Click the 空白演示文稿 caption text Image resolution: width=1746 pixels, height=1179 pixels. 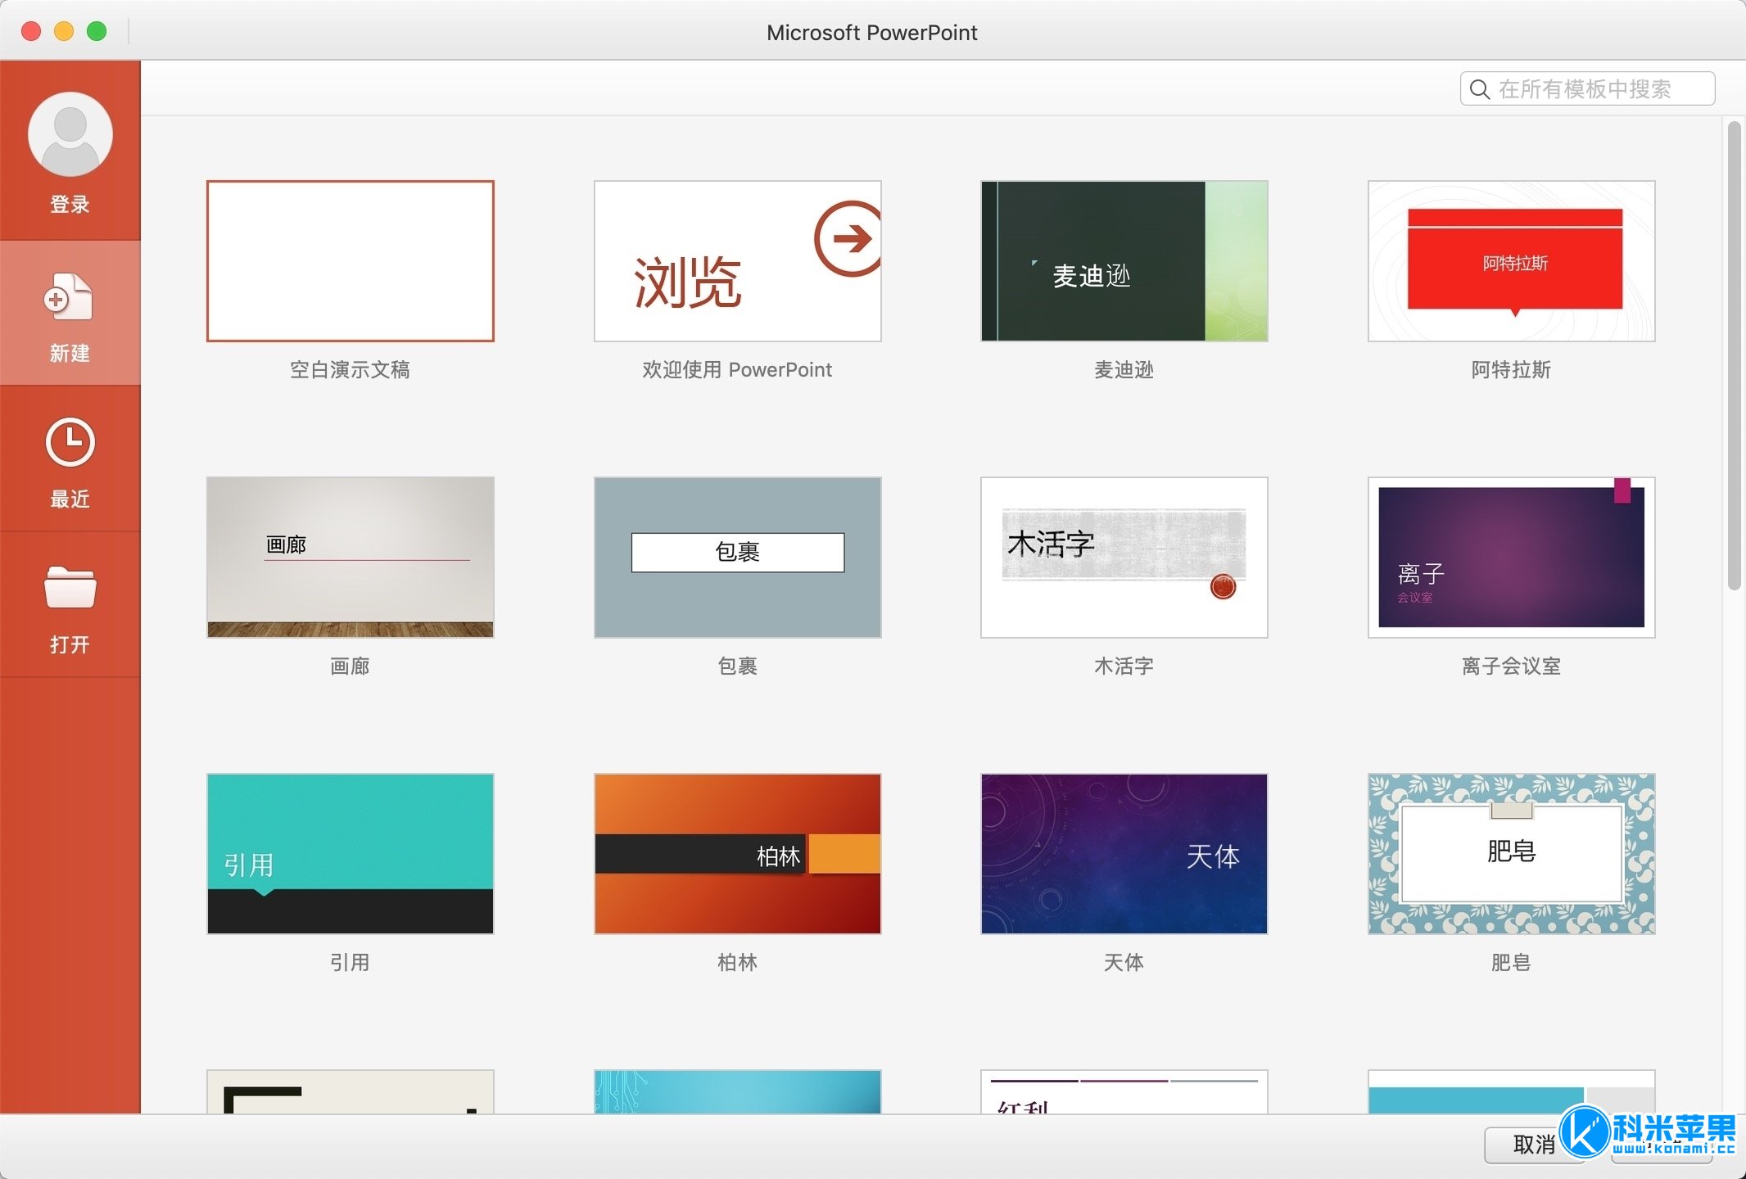[351, 370]
